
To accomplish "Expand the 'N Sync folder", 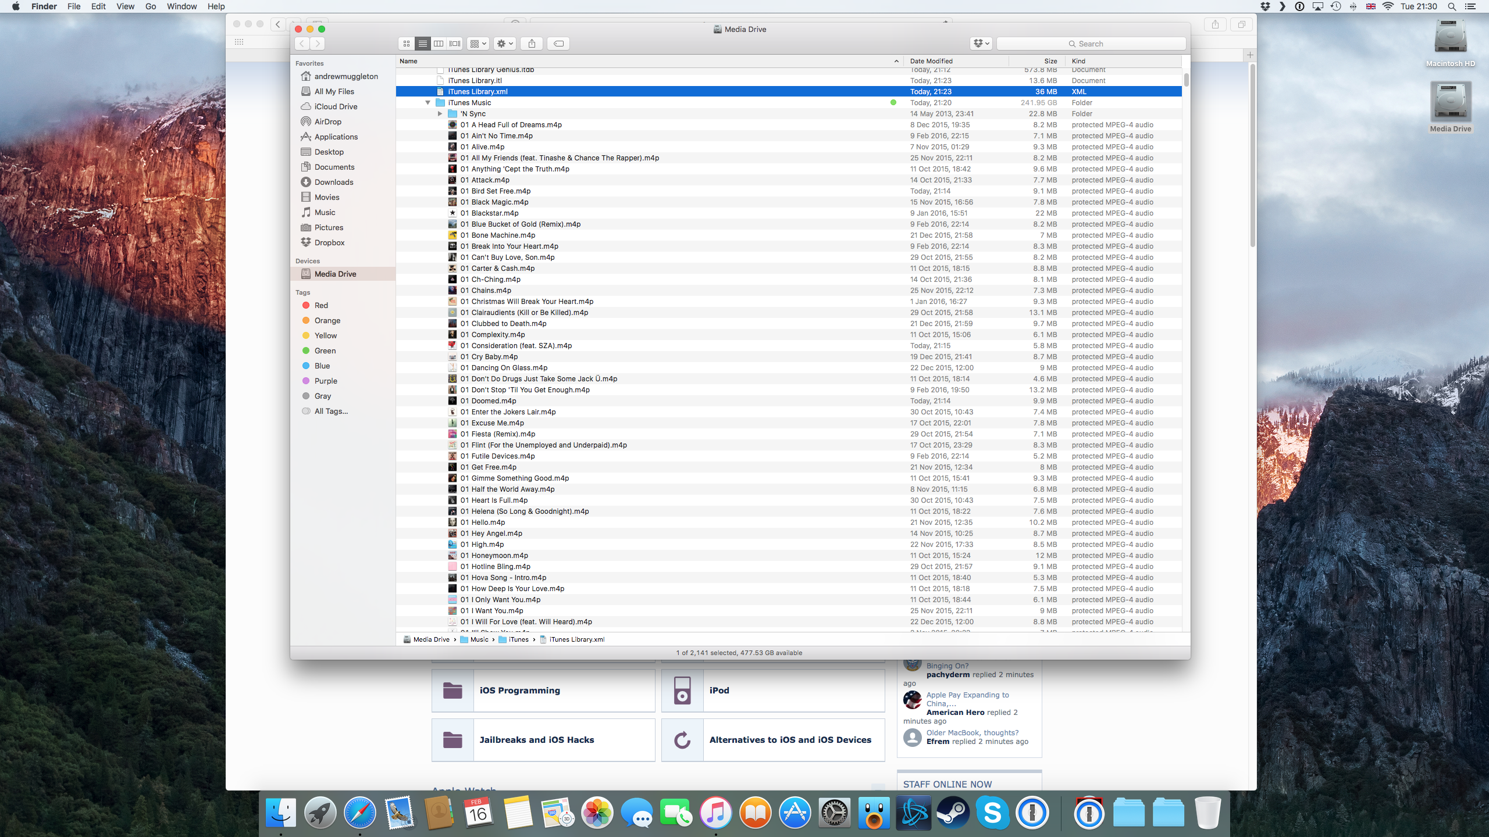I will click(440, 114).
